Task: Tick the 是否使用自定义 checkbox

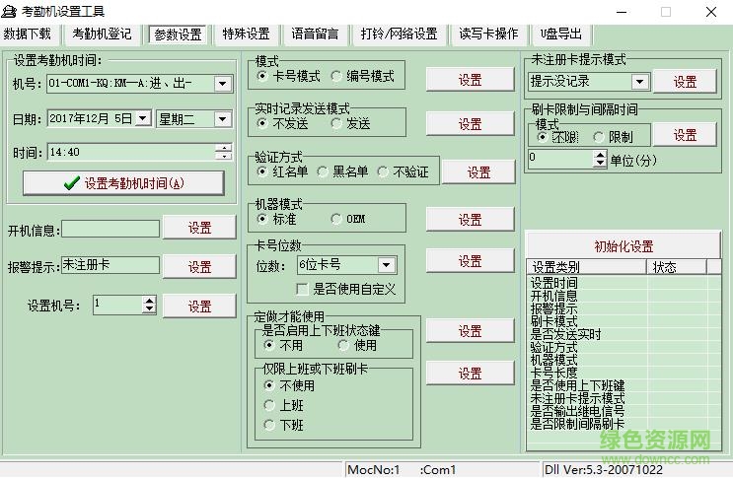Action: tap(303, 289)
